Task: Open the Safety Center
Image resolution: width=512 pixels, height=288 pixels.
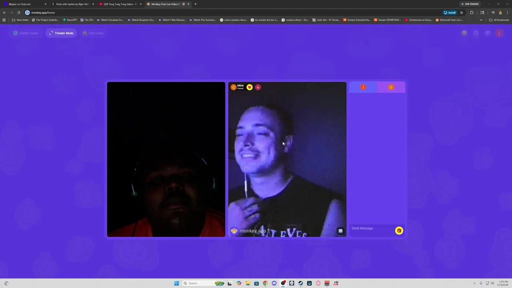Action: coord(26,33)
